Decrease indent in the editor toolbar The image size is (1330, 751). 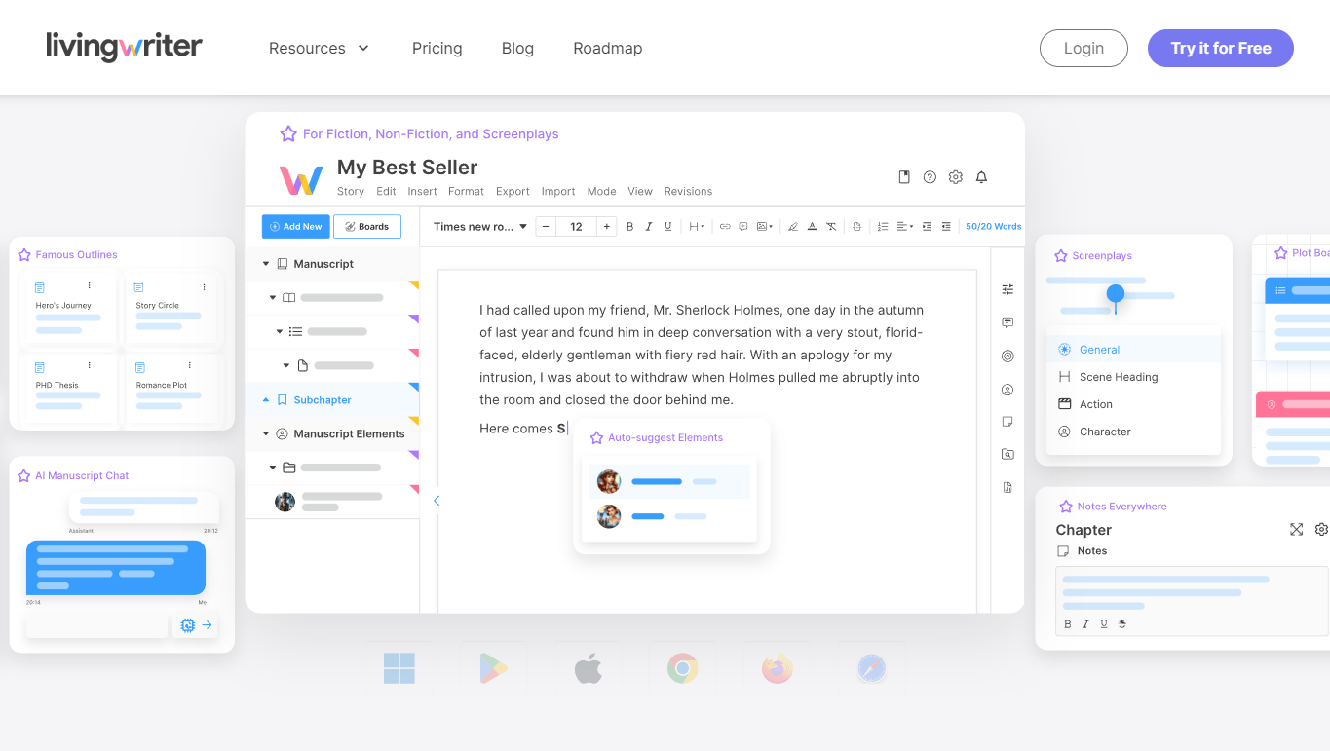[945, 226]
